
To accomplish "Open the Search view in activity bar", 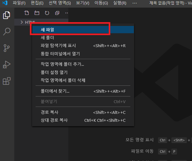I will coord(7,32).
